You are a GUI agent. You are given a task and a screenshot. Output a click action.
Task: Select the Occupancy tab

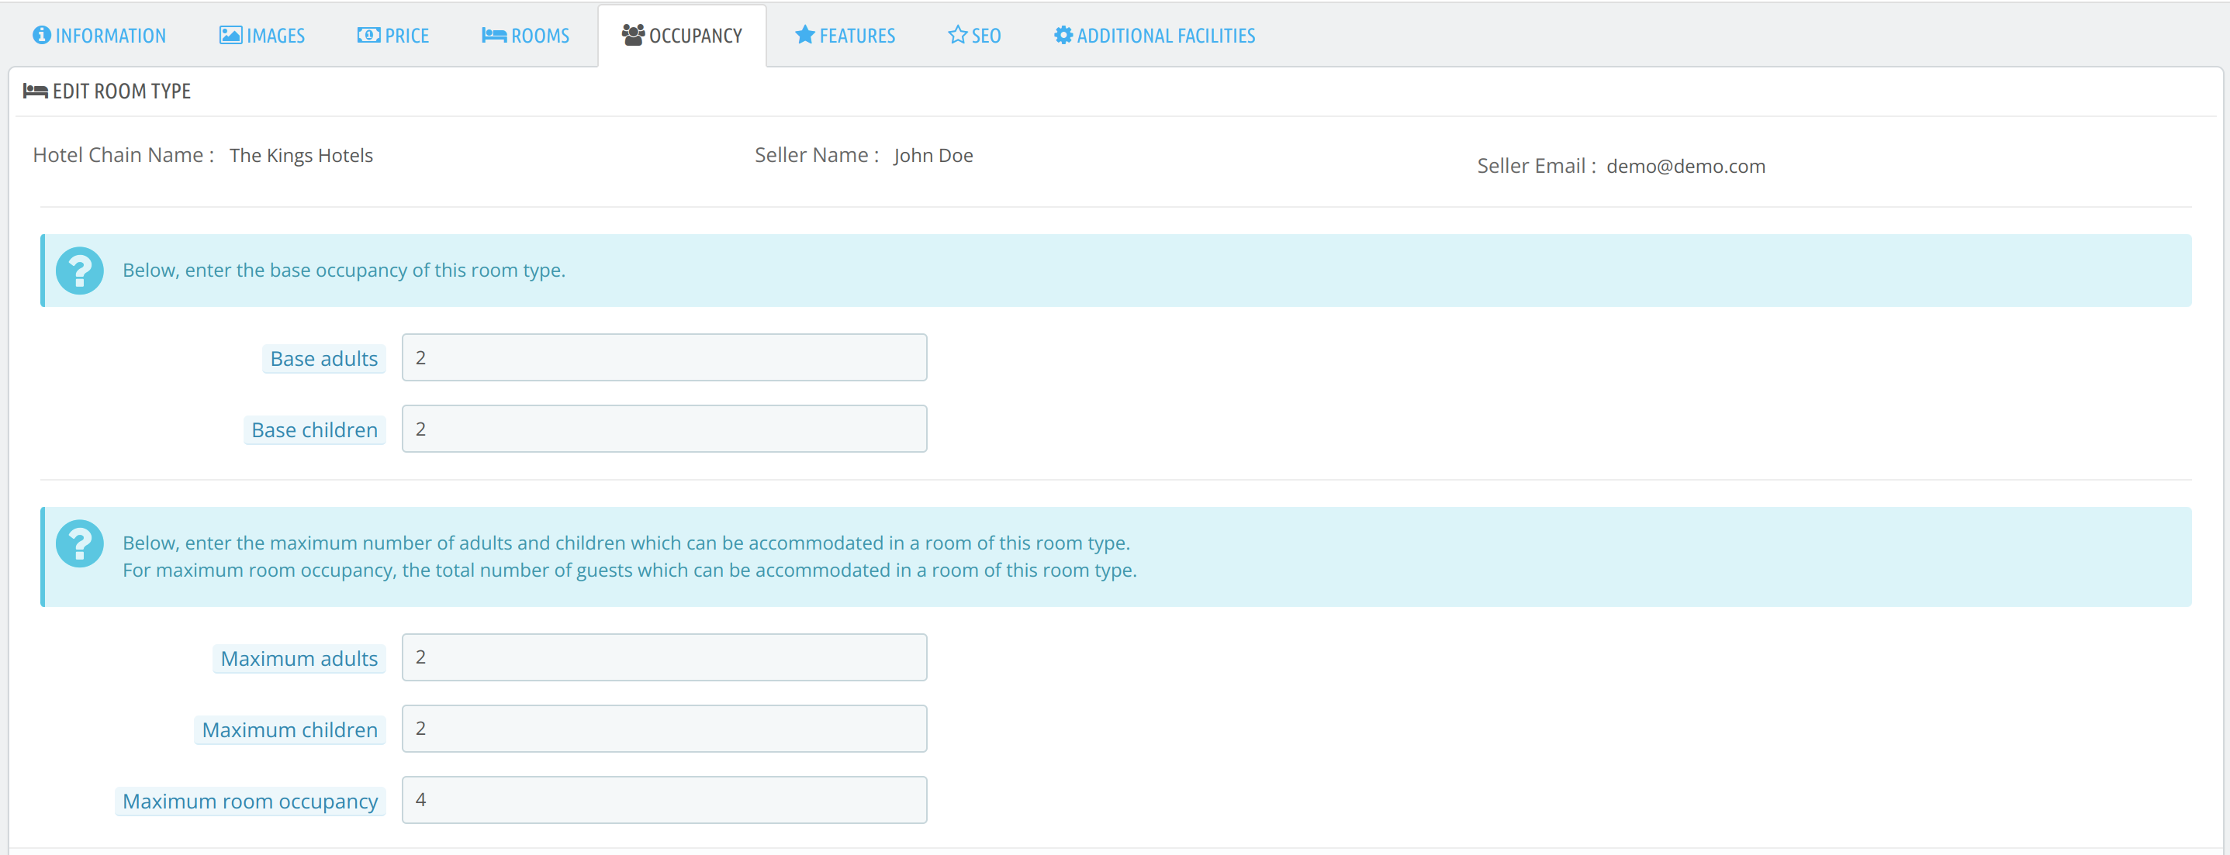[x=682, y=36]
